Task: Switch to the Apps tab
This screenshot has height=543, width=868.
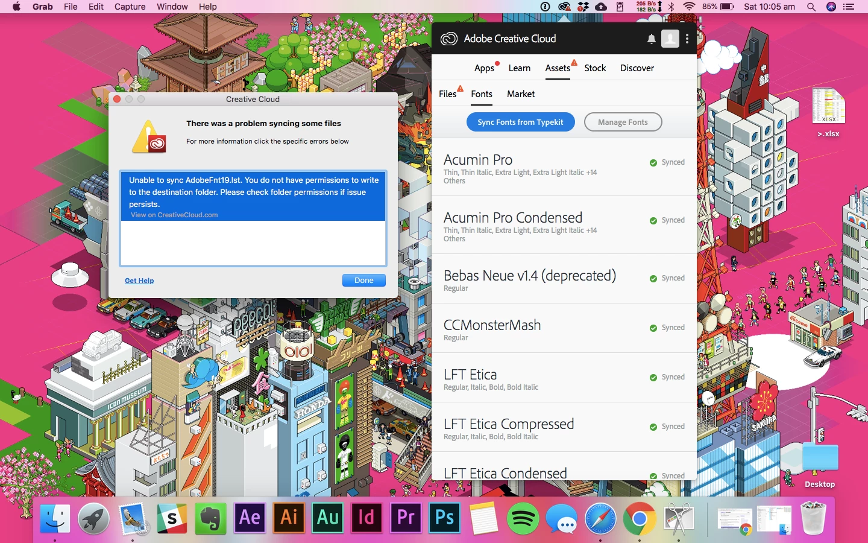Action: click(484, 68)
